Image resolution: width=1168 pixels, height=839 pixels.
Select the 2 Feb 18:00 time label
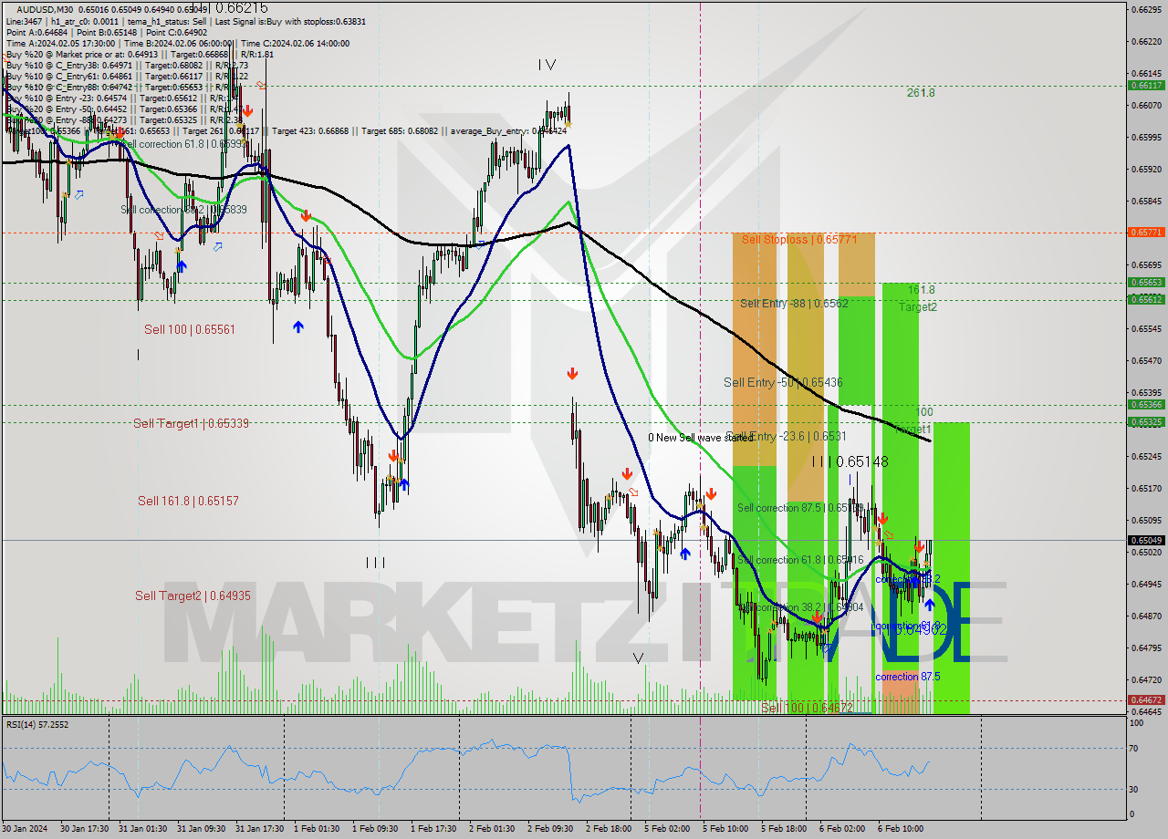[610, 829]
